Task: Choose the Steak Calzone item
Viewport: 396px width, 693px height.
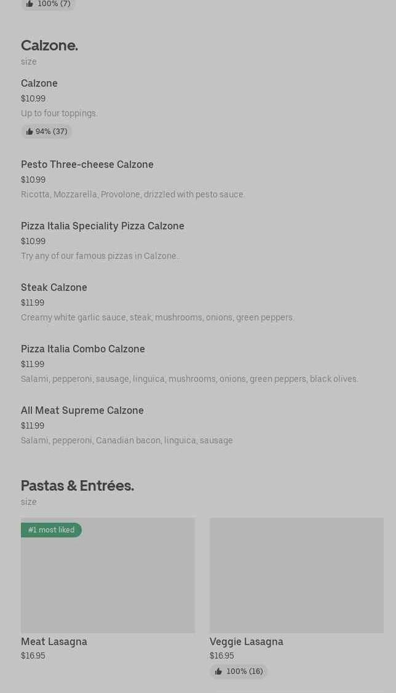Action: tap(54, 287)
